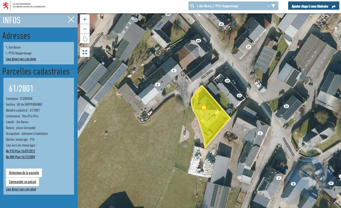The width and height of the screenshot is (341, 208).
Task: Click house number 22 label on map
Action: coord(239,95)
